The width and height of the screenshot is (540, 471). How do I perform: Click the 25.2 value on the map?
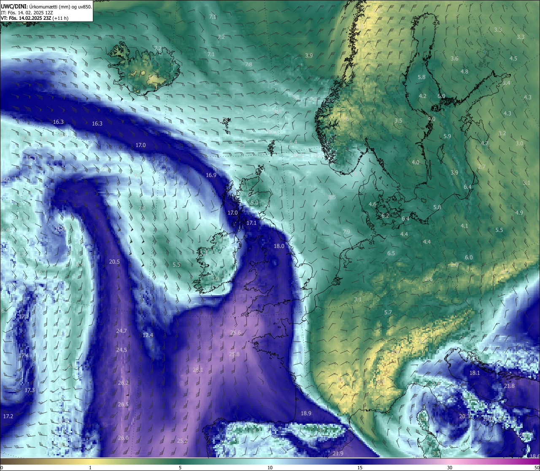coord(182,441)
